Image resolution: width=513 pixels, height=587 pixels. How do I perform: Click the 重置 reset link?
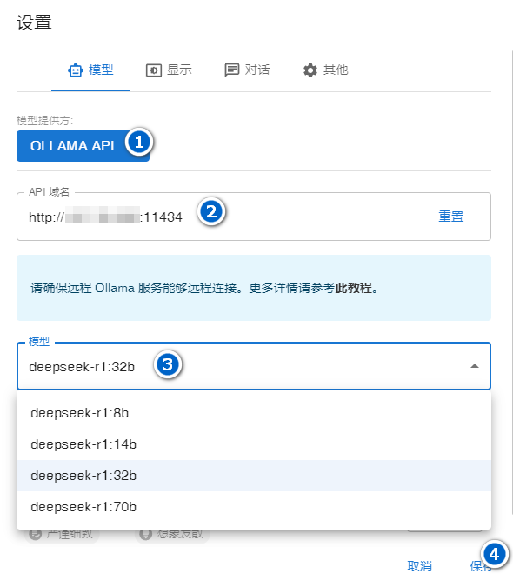tap(451, 217)
